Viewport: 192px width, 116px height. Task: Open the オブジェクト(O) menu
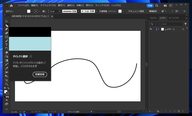pos(48,5)
